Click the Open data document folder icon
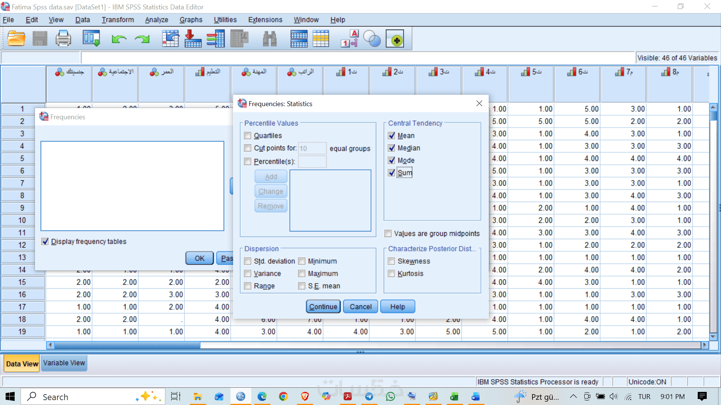 point(16,39)
